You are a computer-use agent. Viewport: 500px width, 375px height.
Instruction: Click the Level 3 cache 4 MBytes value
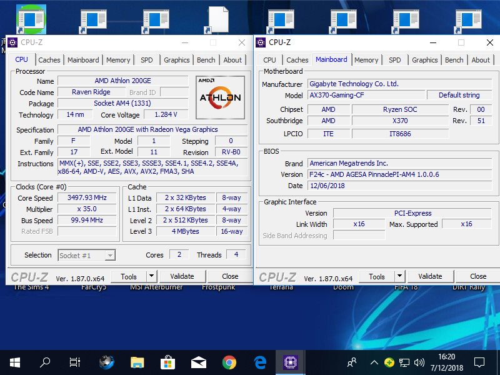(x=186, y=231)
